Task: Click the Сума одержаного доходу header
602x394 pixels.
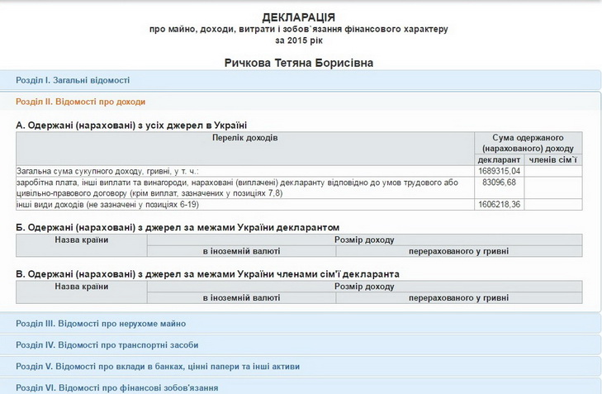Action: (x=528, y=143)
